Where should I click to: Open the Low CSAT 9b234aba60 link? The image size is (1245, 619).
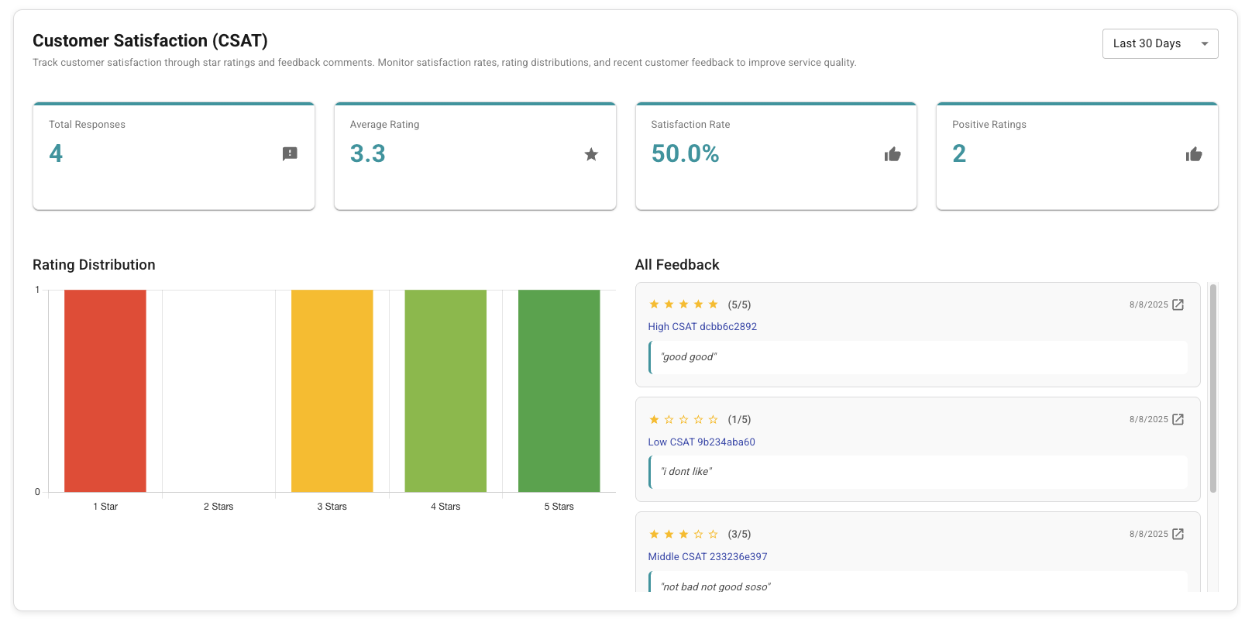701,442
